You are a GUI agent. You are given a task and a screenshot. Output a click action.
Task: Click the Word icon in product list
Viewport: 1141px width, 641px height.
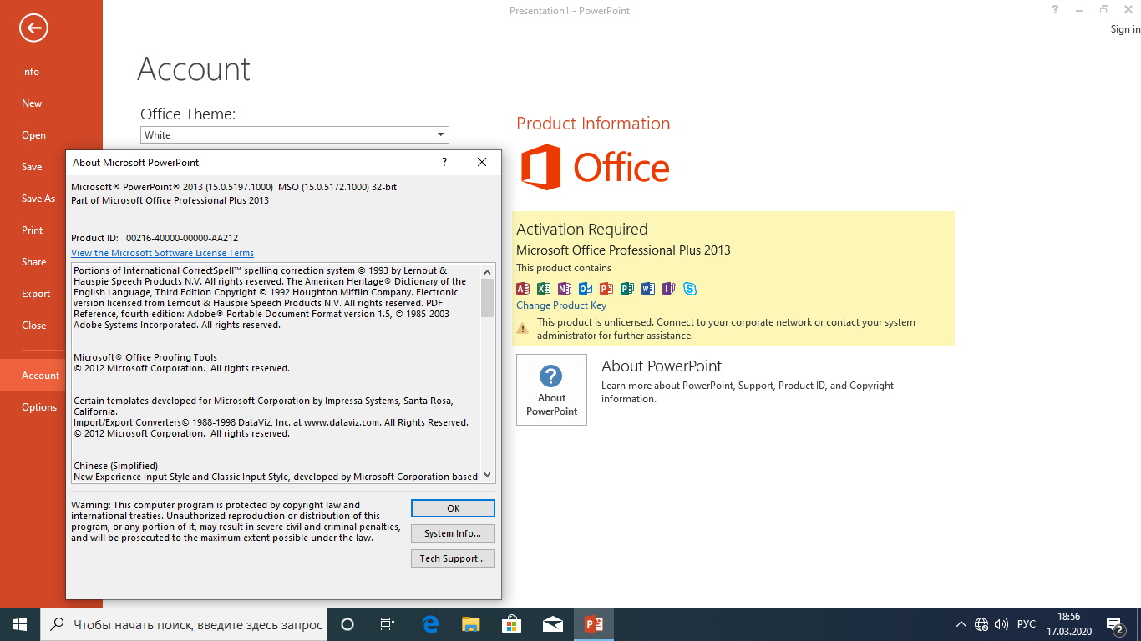pyautogui.click(x=648, y=289)
